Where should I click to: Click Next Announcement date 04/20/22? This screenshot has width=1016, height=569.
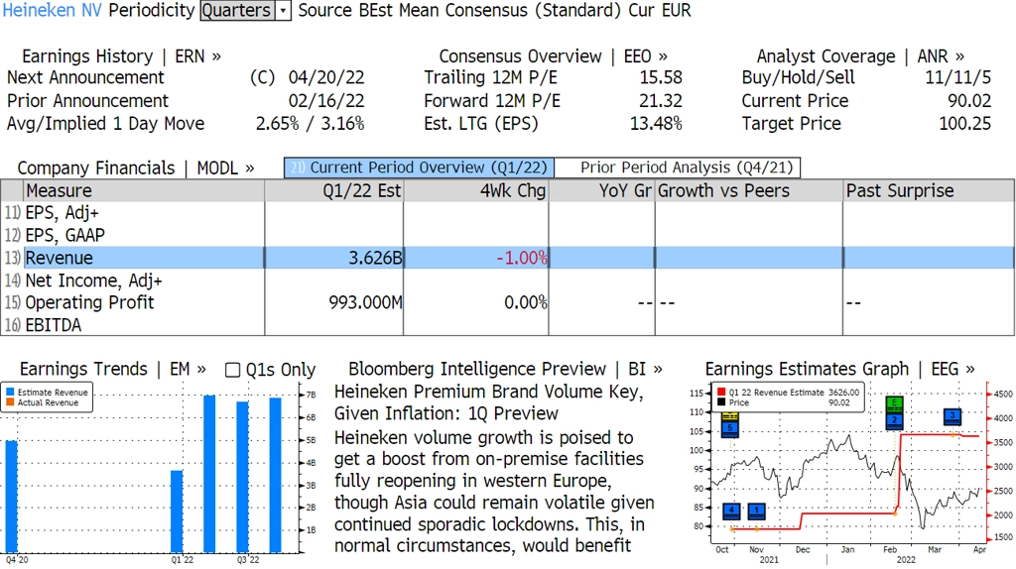pos(325,77)
